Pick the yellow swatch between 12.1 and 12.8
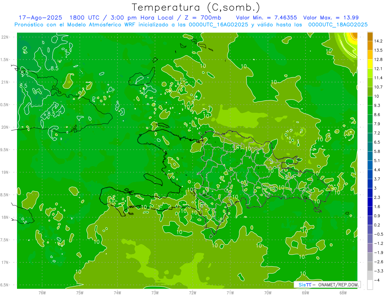Viewport: 385px width, 297px height. coord(370,64)
